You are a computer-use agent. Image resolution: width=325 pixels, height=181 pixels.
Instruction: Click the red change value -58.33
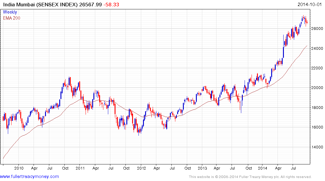click(111, 5)
